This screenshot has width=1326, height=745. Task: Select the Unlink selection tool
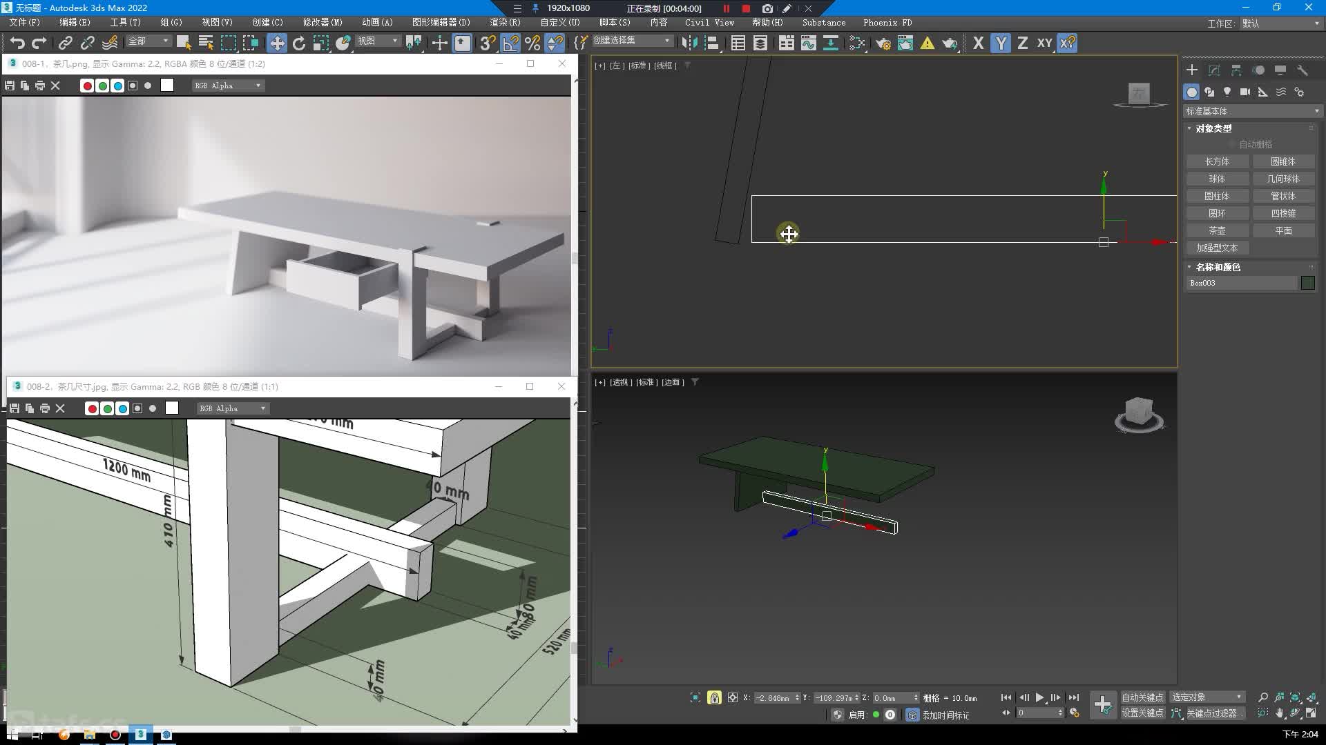point(87,43)
